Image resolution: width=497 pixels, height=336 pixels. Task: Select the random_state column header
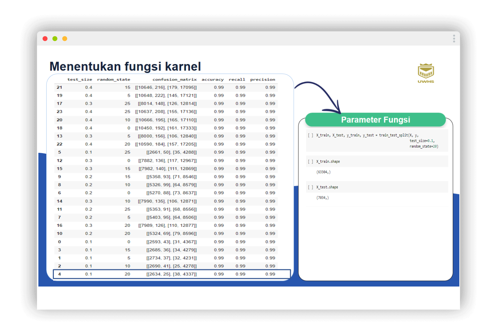[x=114, y=80]
